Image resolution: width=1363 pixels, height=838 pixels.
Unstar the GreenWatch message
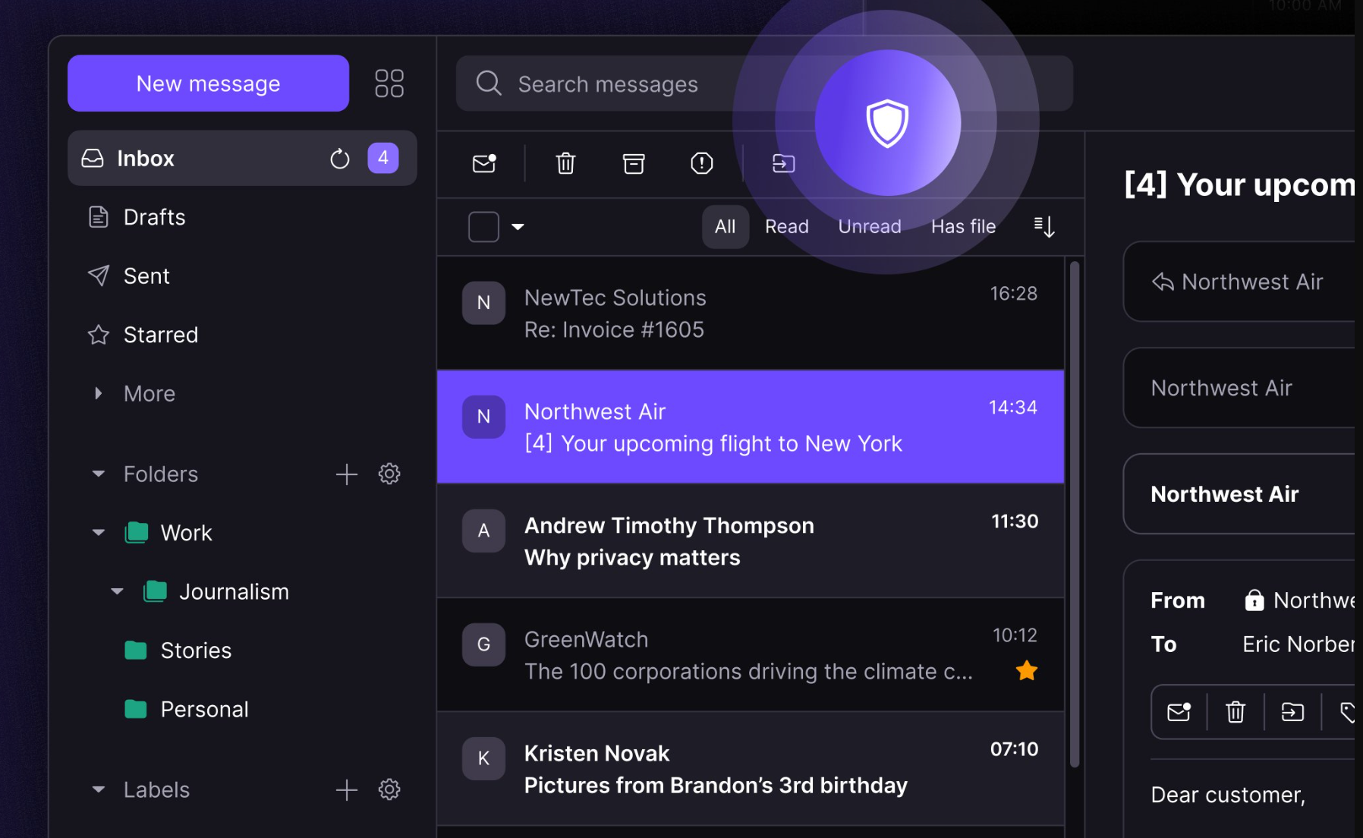pos(1026,670)
